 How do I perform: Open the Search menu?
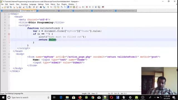[x=12, y=4]
